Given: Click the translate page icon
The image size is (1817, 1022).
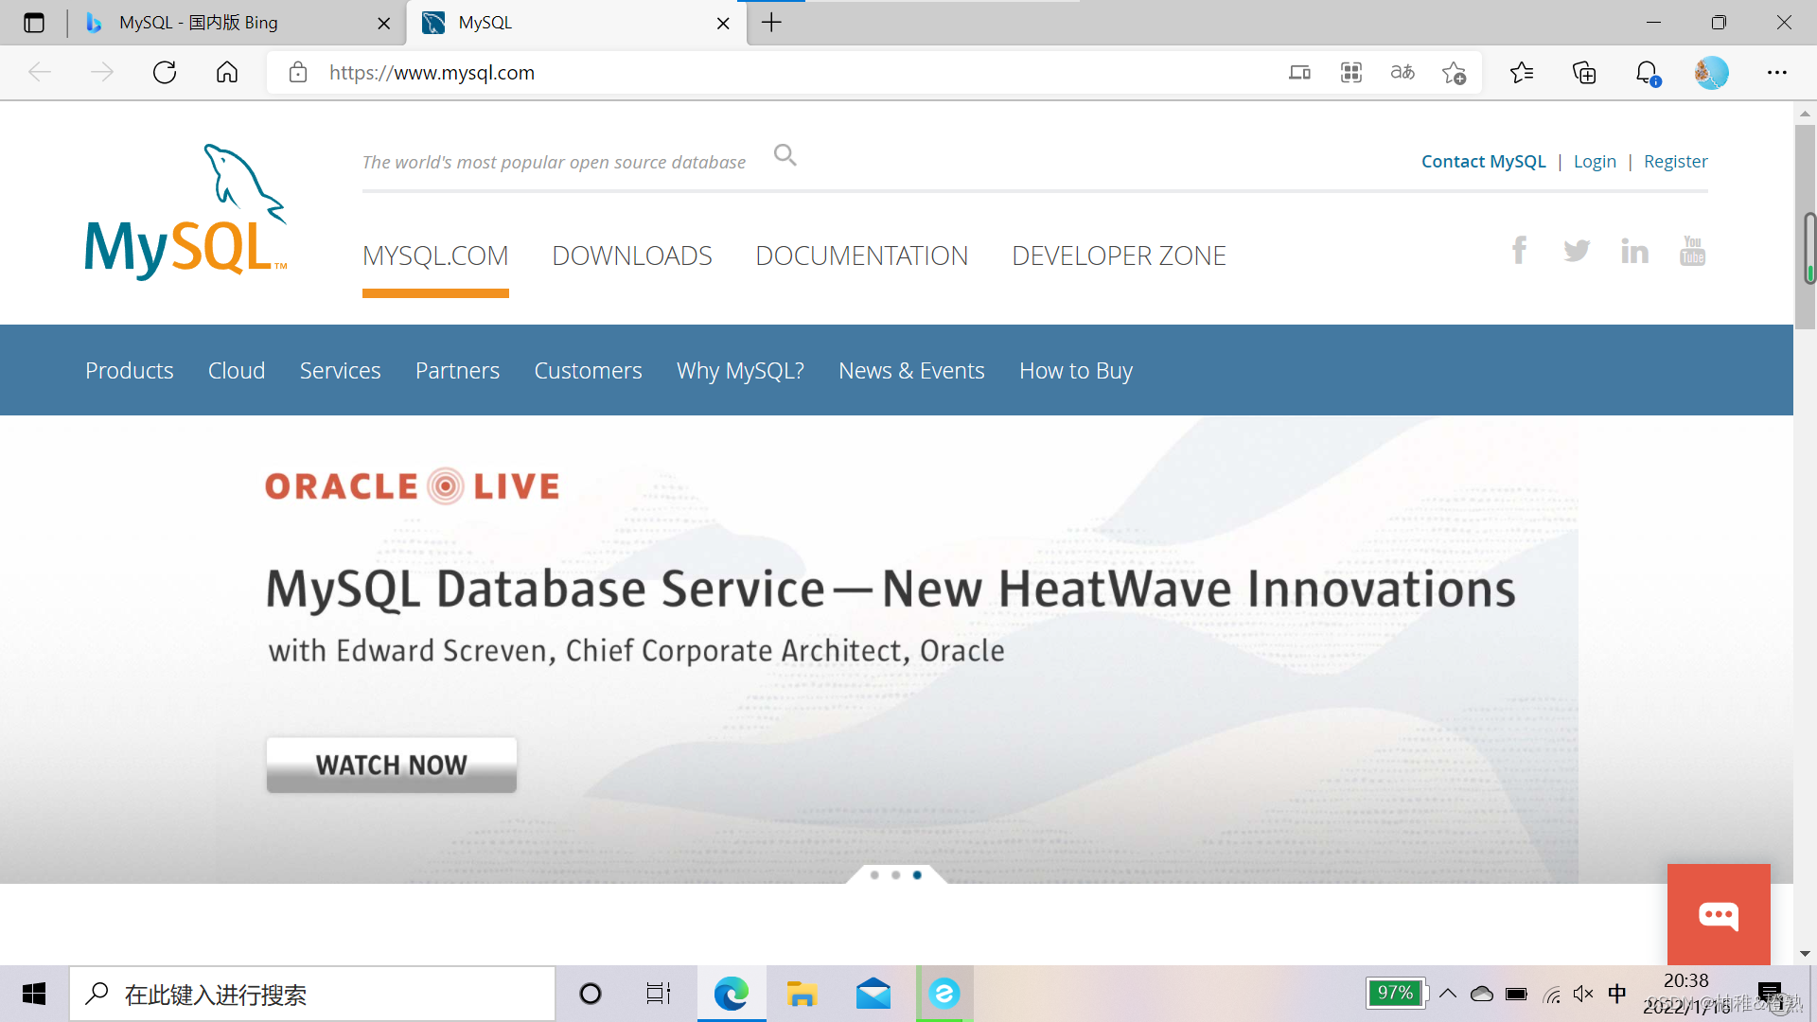Looking at the screenshot, I should coord(1402,73).
